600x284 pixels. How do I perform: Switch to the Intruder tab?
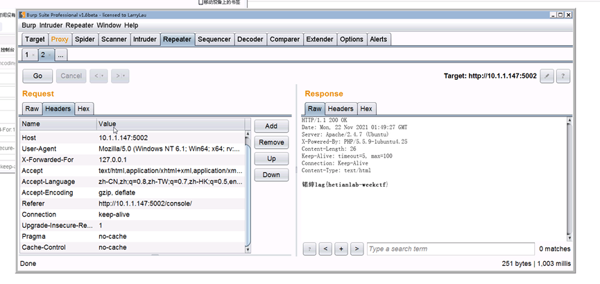(x=145, y=39)
